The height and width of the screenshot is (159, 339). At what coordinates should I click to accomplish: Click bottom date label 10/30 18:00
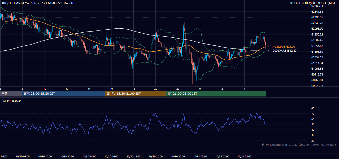pos(133,157)
